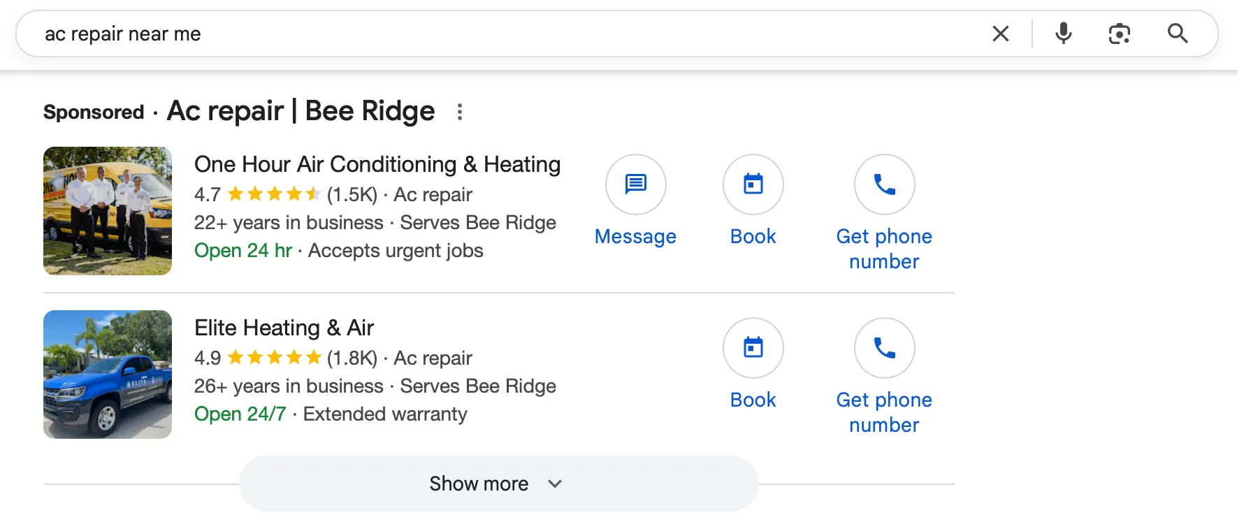
Task: Expand the Show more results section
Action: [x=479, y=483]
